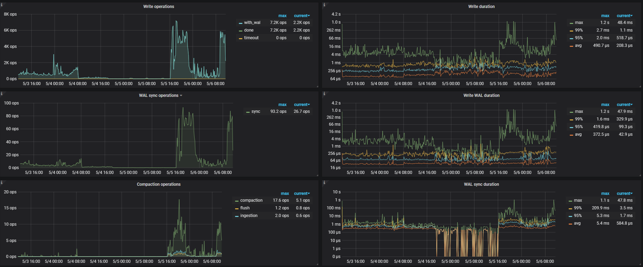Click the info icon on WAL sync operations panel
The height and width of the screenshot is (267, 643).
(x=2, y=94)
